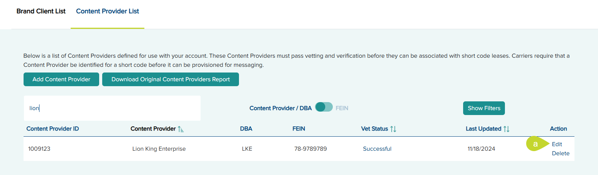Click the provider ID 1009123 cell

[x=39, y=149]
